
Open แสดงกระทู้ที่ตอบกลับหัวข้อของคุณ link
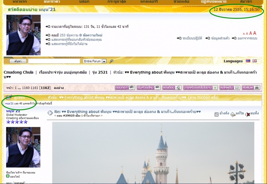pos(77,40)
